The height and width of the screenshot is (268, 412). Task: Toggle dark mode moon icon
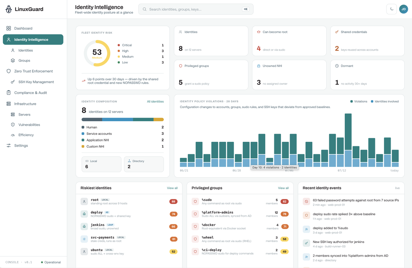[391, 9]
